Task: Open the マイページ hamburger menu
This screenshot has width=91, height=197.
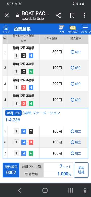Action: [x=86, y=29]
